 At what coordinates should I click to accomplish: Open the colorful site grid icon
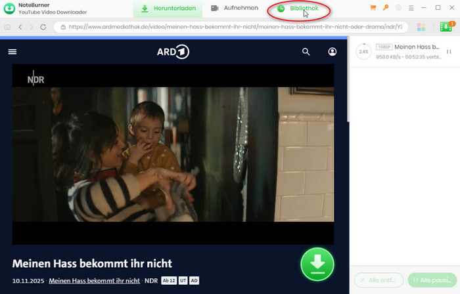(x=421, y=27)
